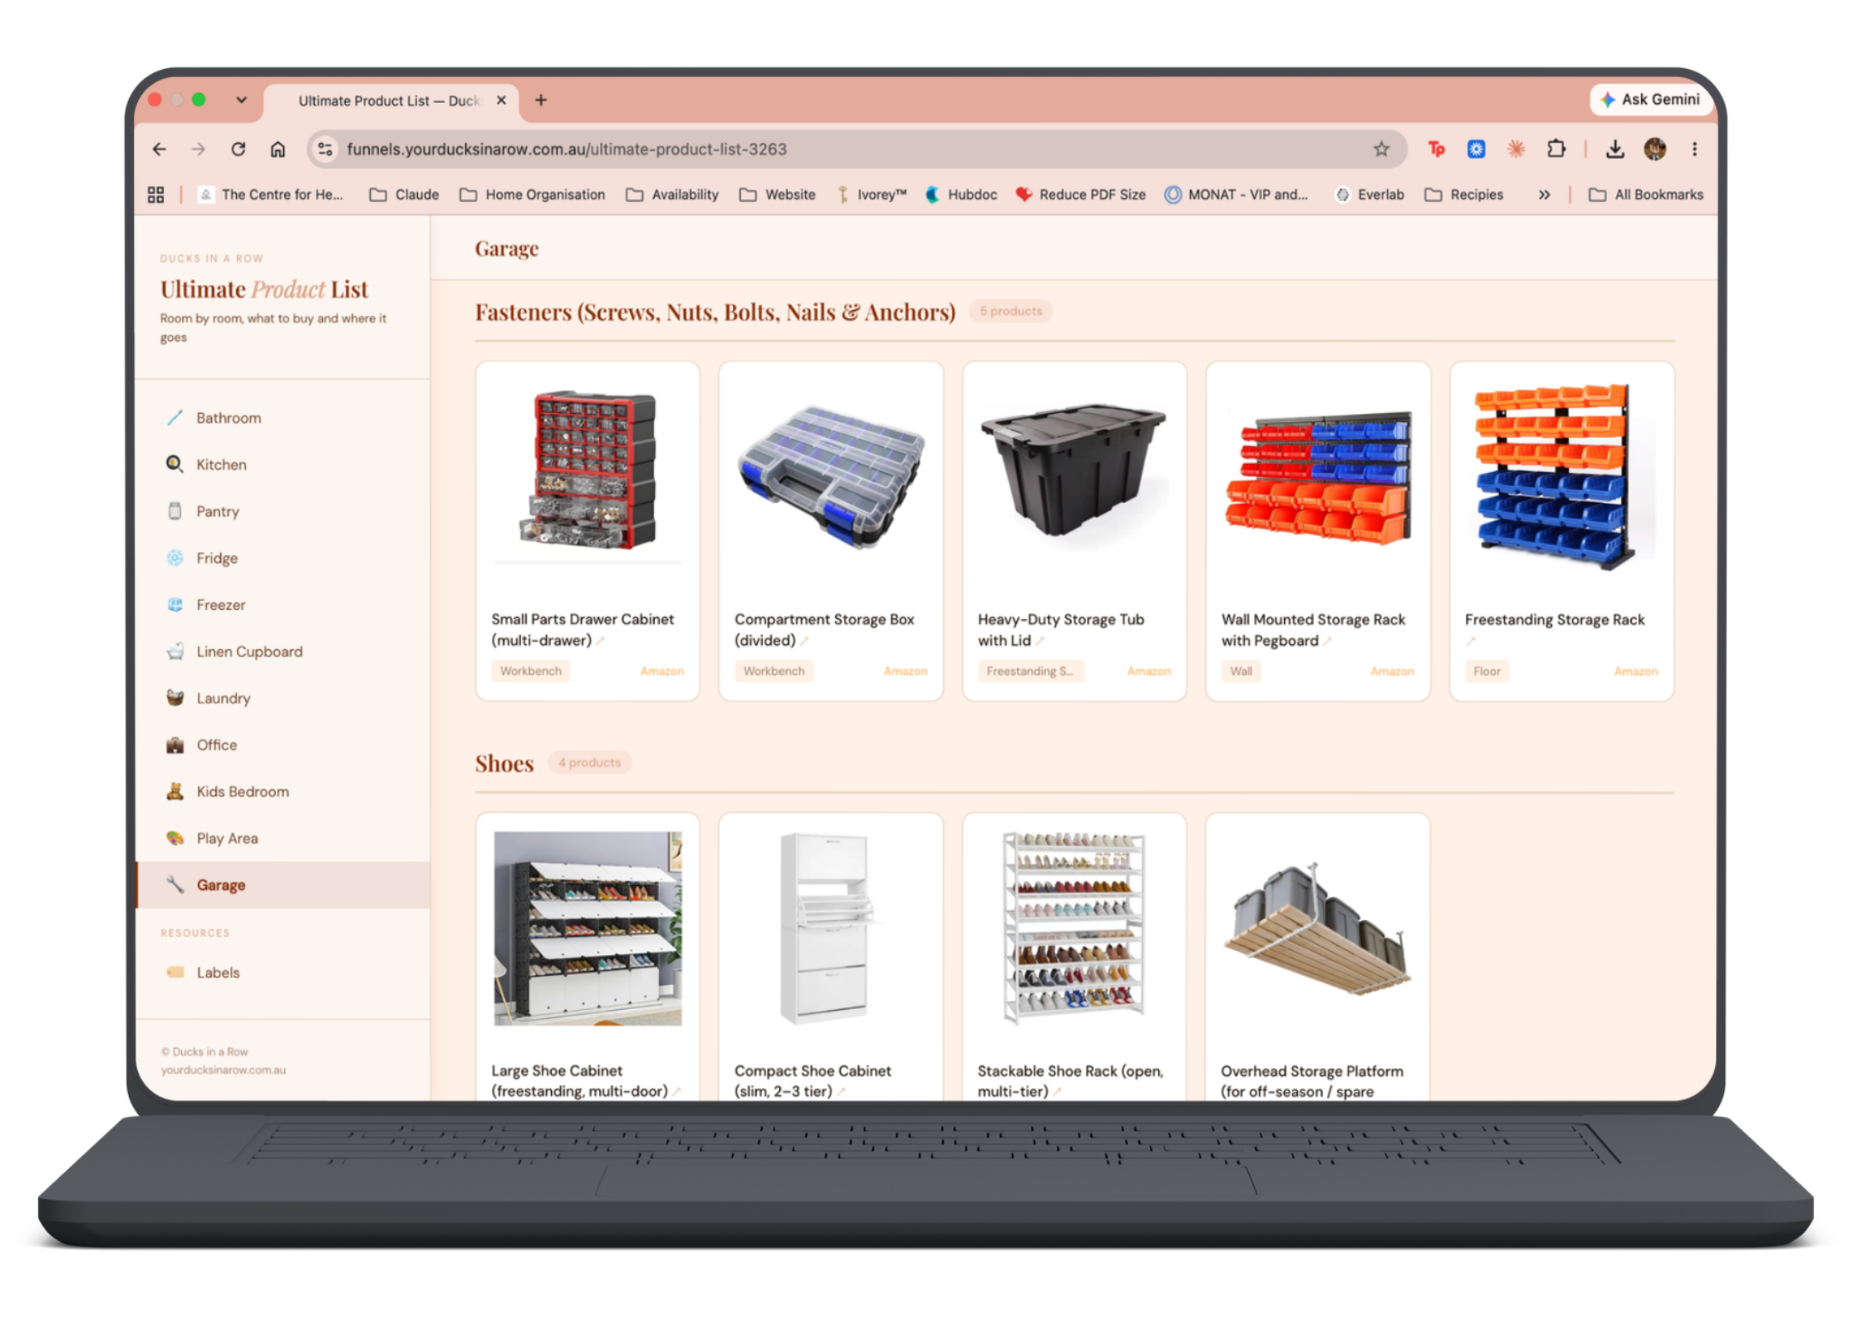Open the browser home page
The width and height of the screenshot is (1853, 1319).
coord(278,150)
